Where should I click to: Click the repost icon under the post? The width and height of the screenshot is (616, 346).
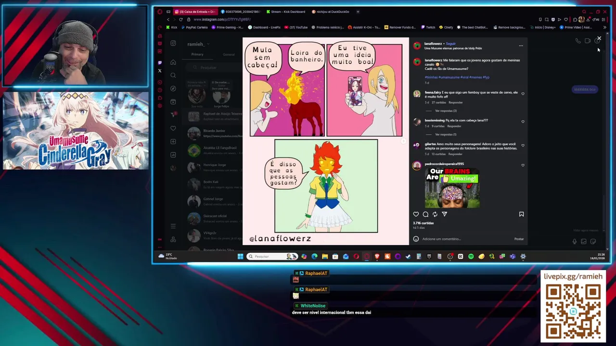pyautogui.click(x=435, y=214)
